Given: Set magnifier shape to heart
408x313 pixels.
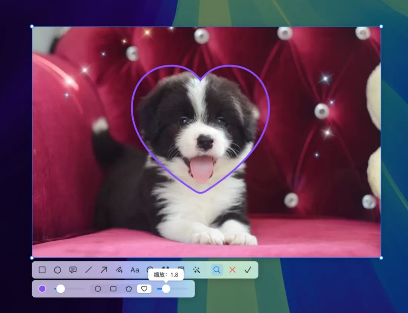Looking at the screenshot, I should [x=144, y=289].
